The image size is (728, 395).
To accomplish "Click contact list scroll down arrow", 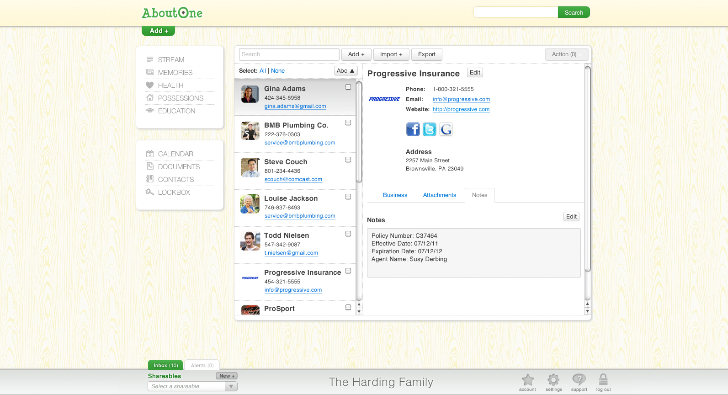I will [359, 312].
